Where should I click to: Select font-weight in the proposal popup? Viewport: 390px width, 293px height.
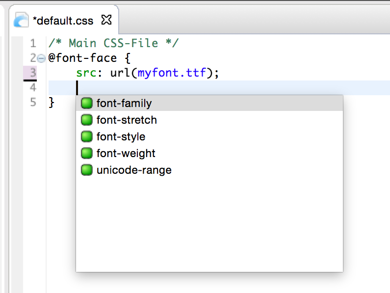click(x=209, y=153)
